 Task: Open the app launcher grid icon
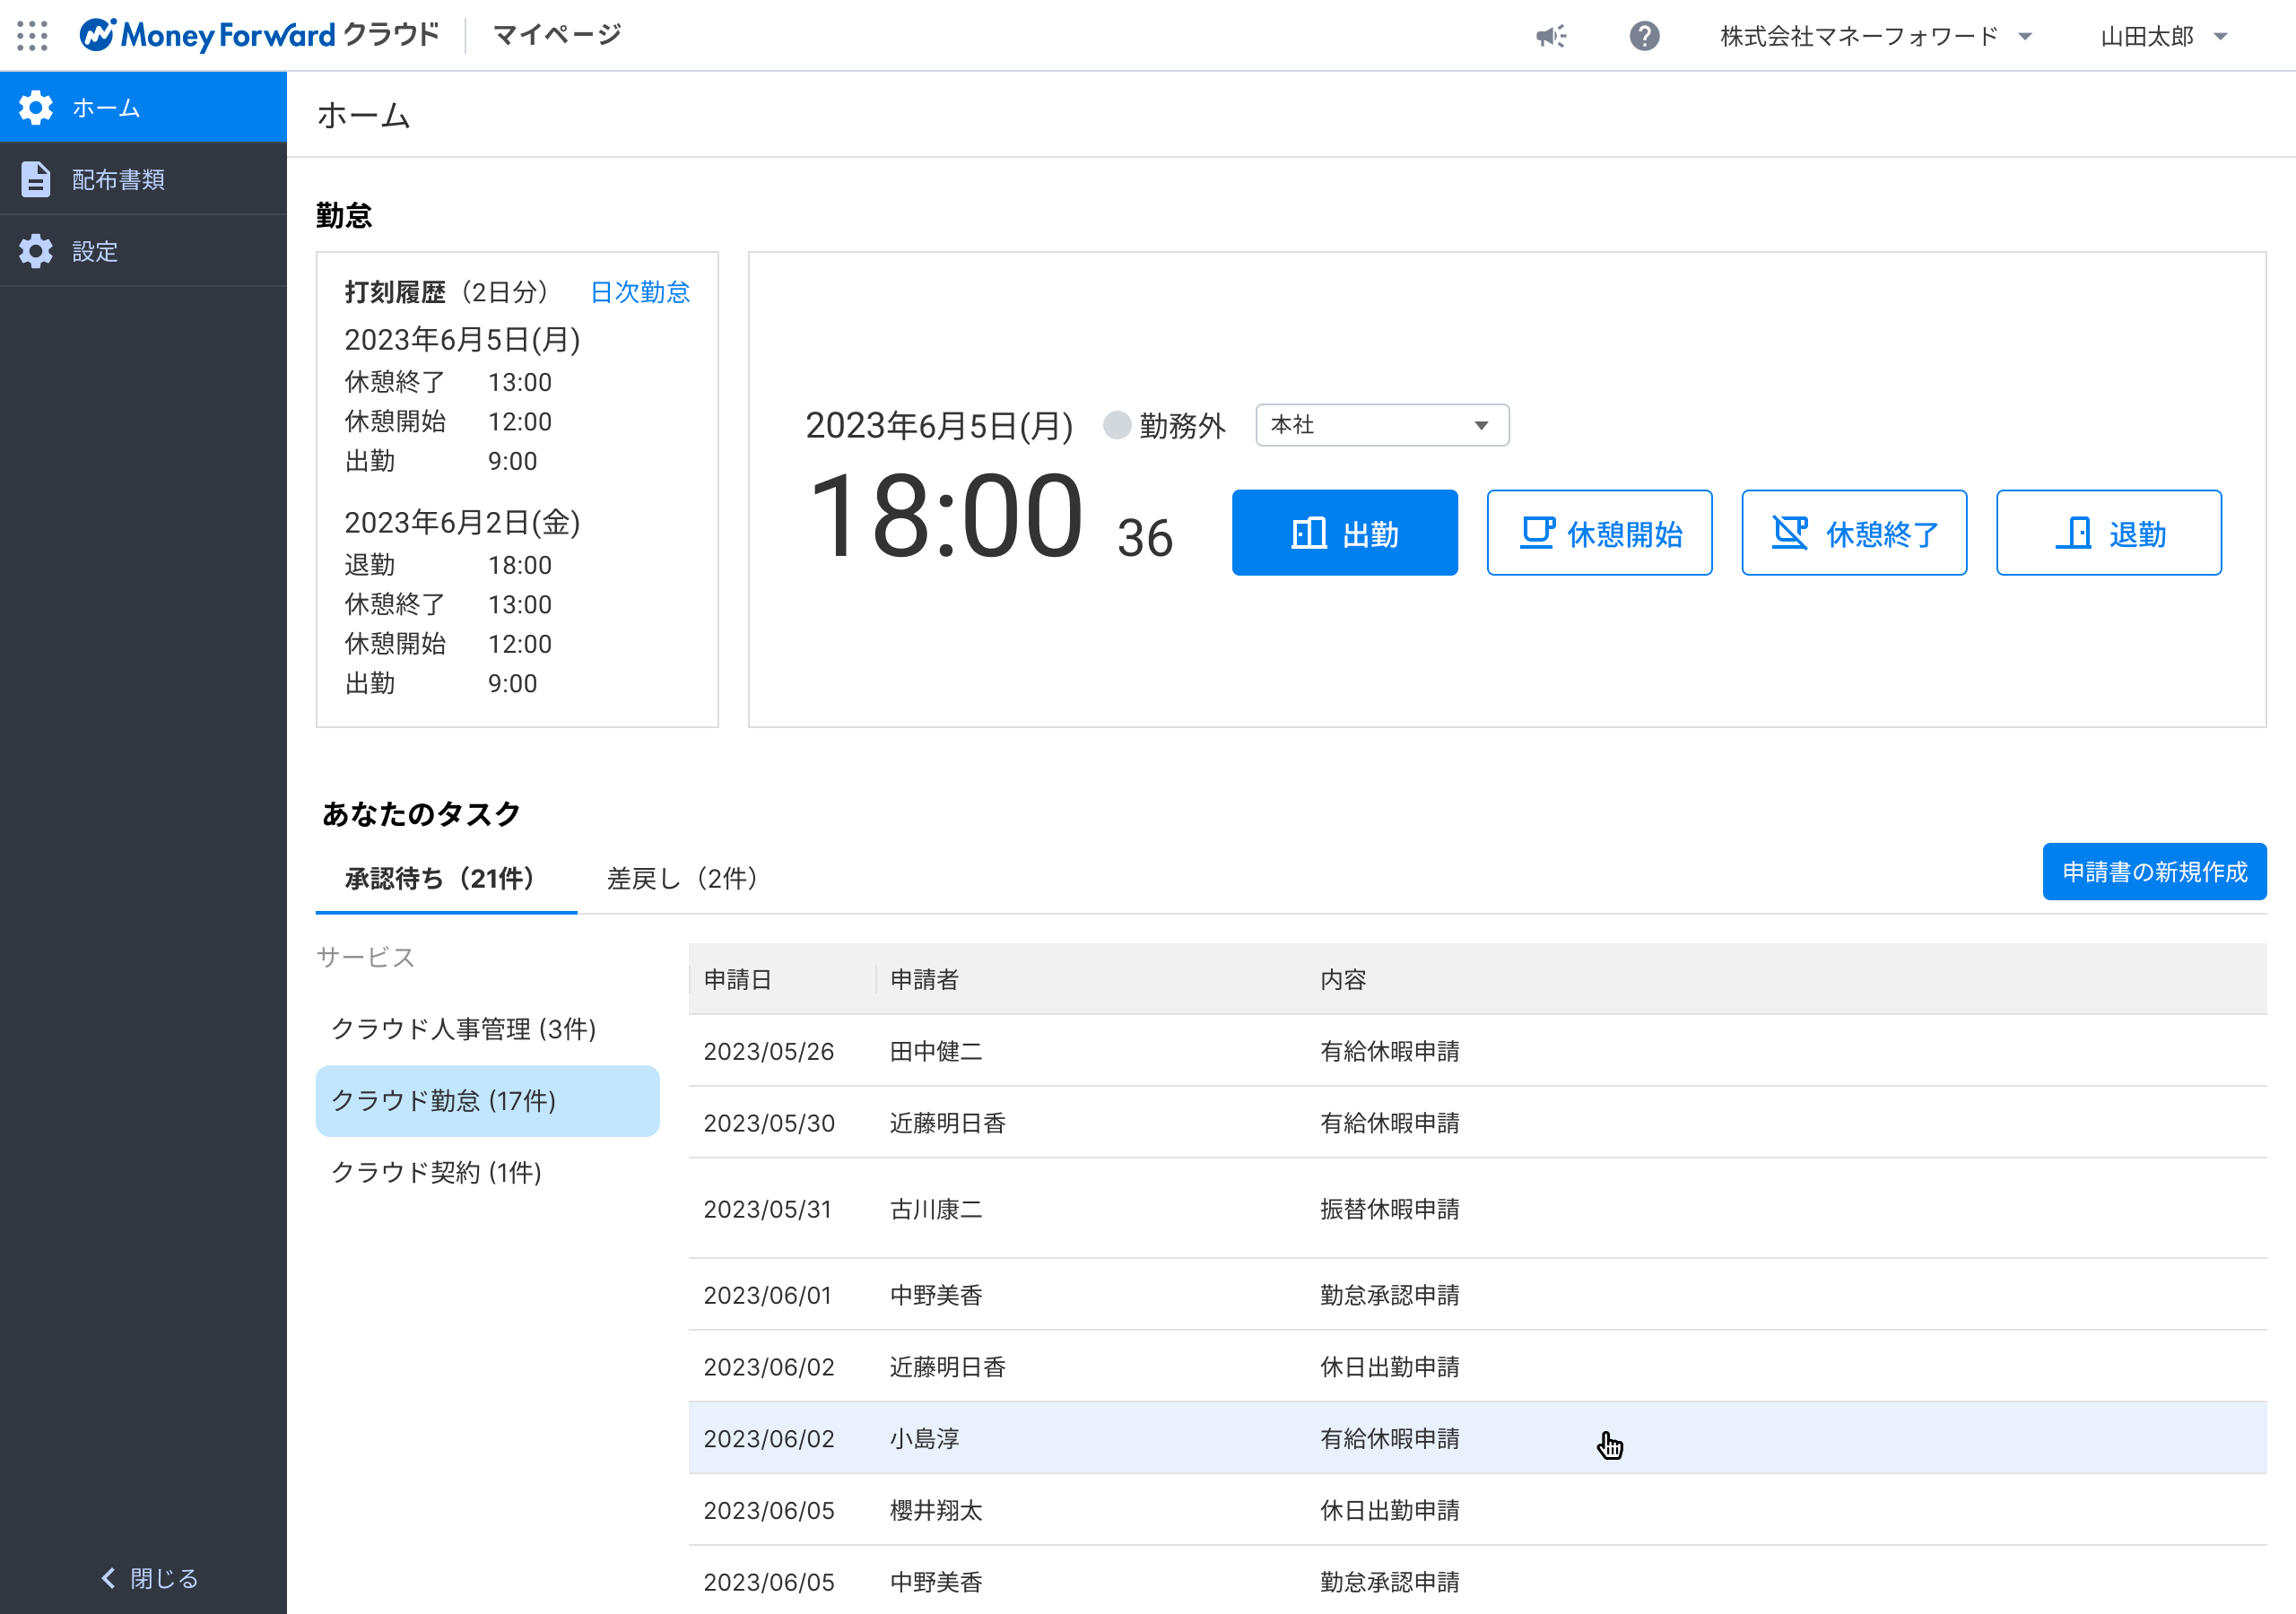tap(32, 36)
